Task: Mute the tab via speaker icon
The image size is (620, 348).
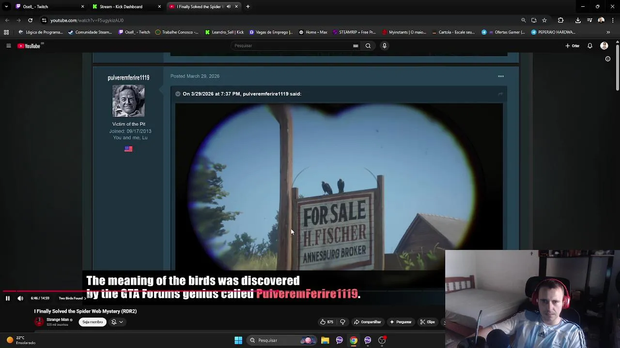Action: [x=230, y=7]
